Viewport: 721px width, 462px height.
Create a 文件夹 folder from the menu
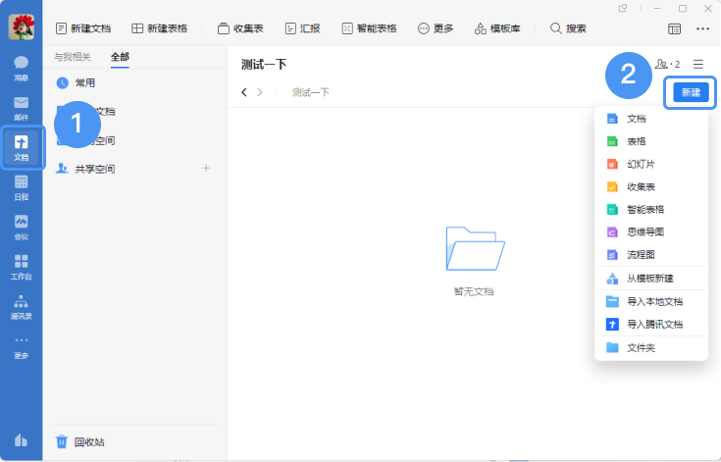click(x=651, y=348)
